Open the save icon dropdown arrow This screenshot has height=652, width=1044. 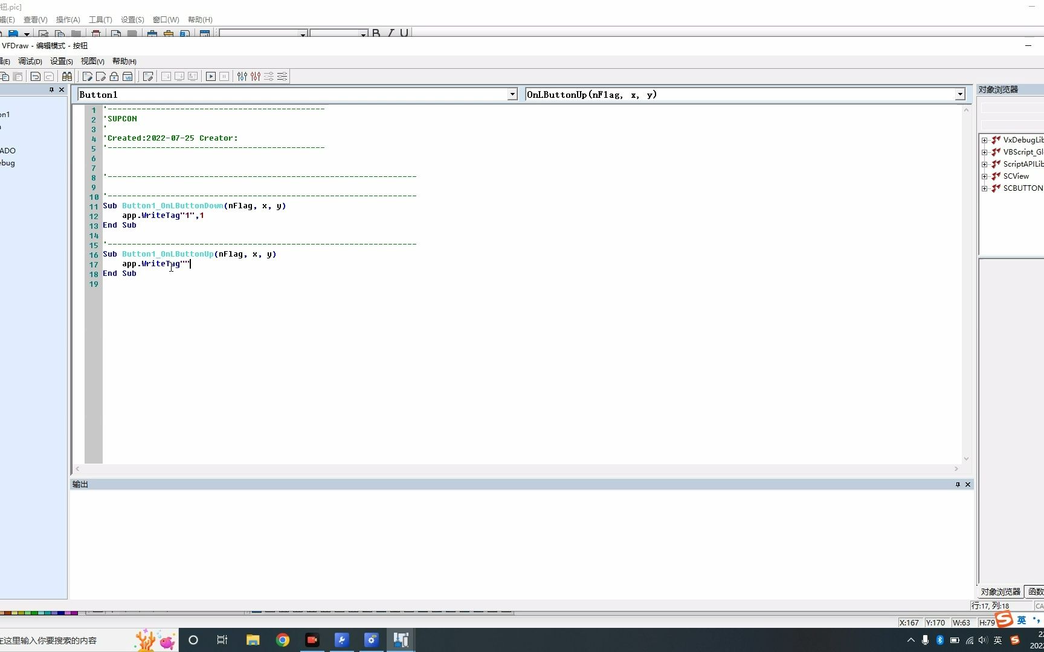coord(27,34)
